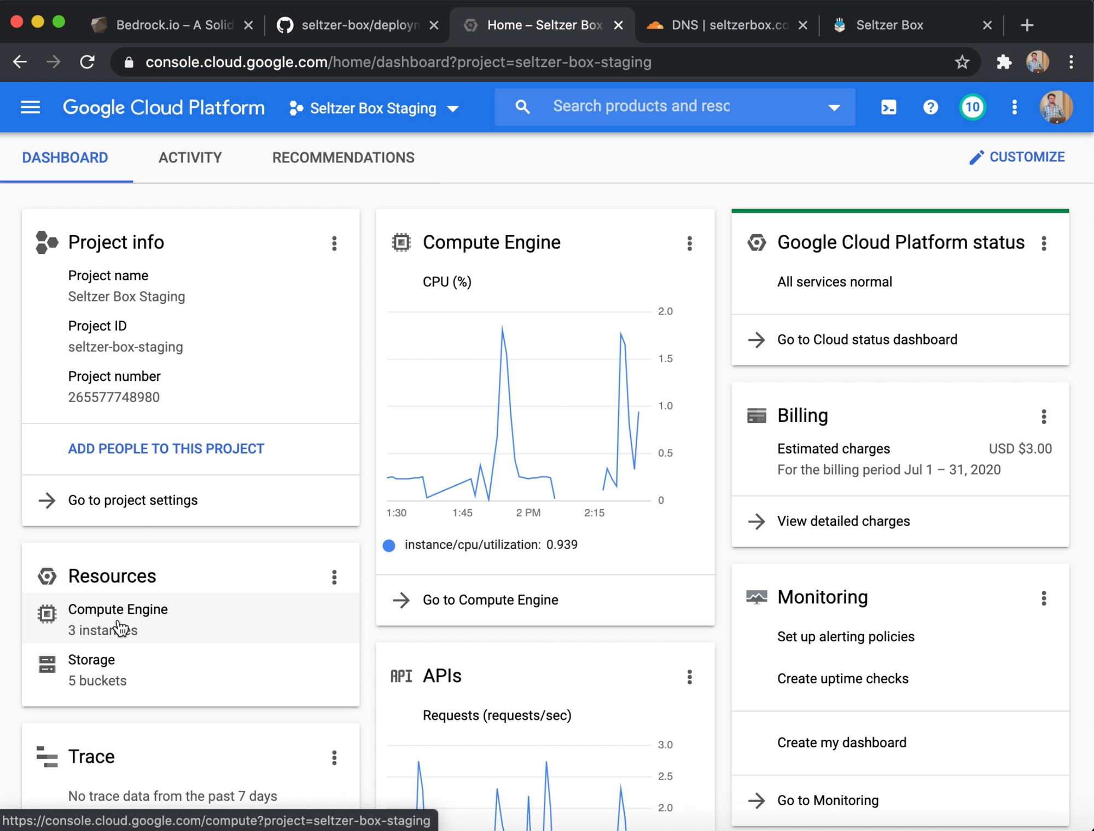Click the more options icon on Compute Engine card
The height and width of the screenshot is (831, 1094).
click(x=689, y=243)
